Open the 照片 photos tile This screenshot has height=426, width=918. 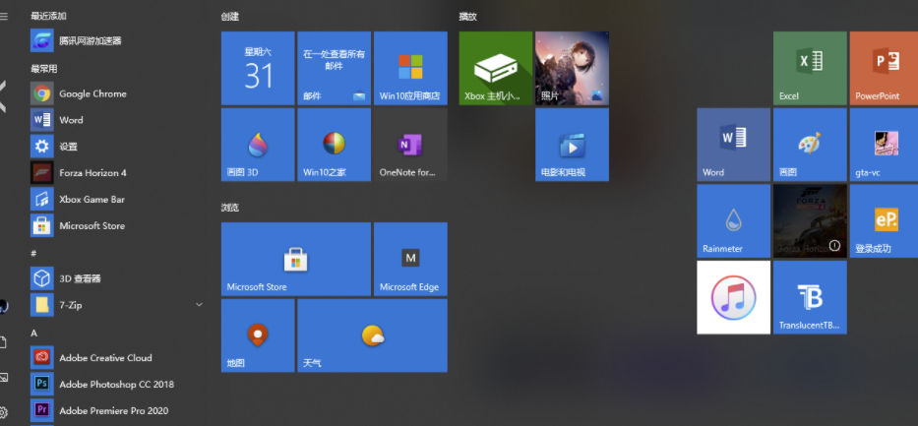click(572, 68)
